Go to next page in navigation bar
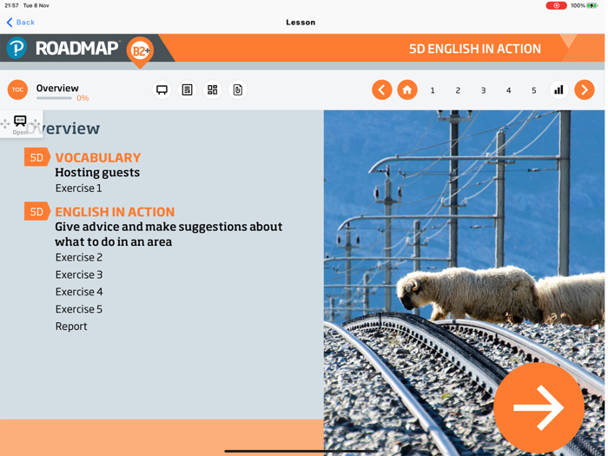 click(x=585, y=90)
